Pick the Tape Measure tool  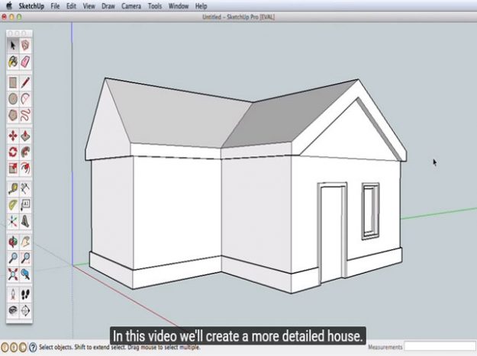(x=14, y=188)
